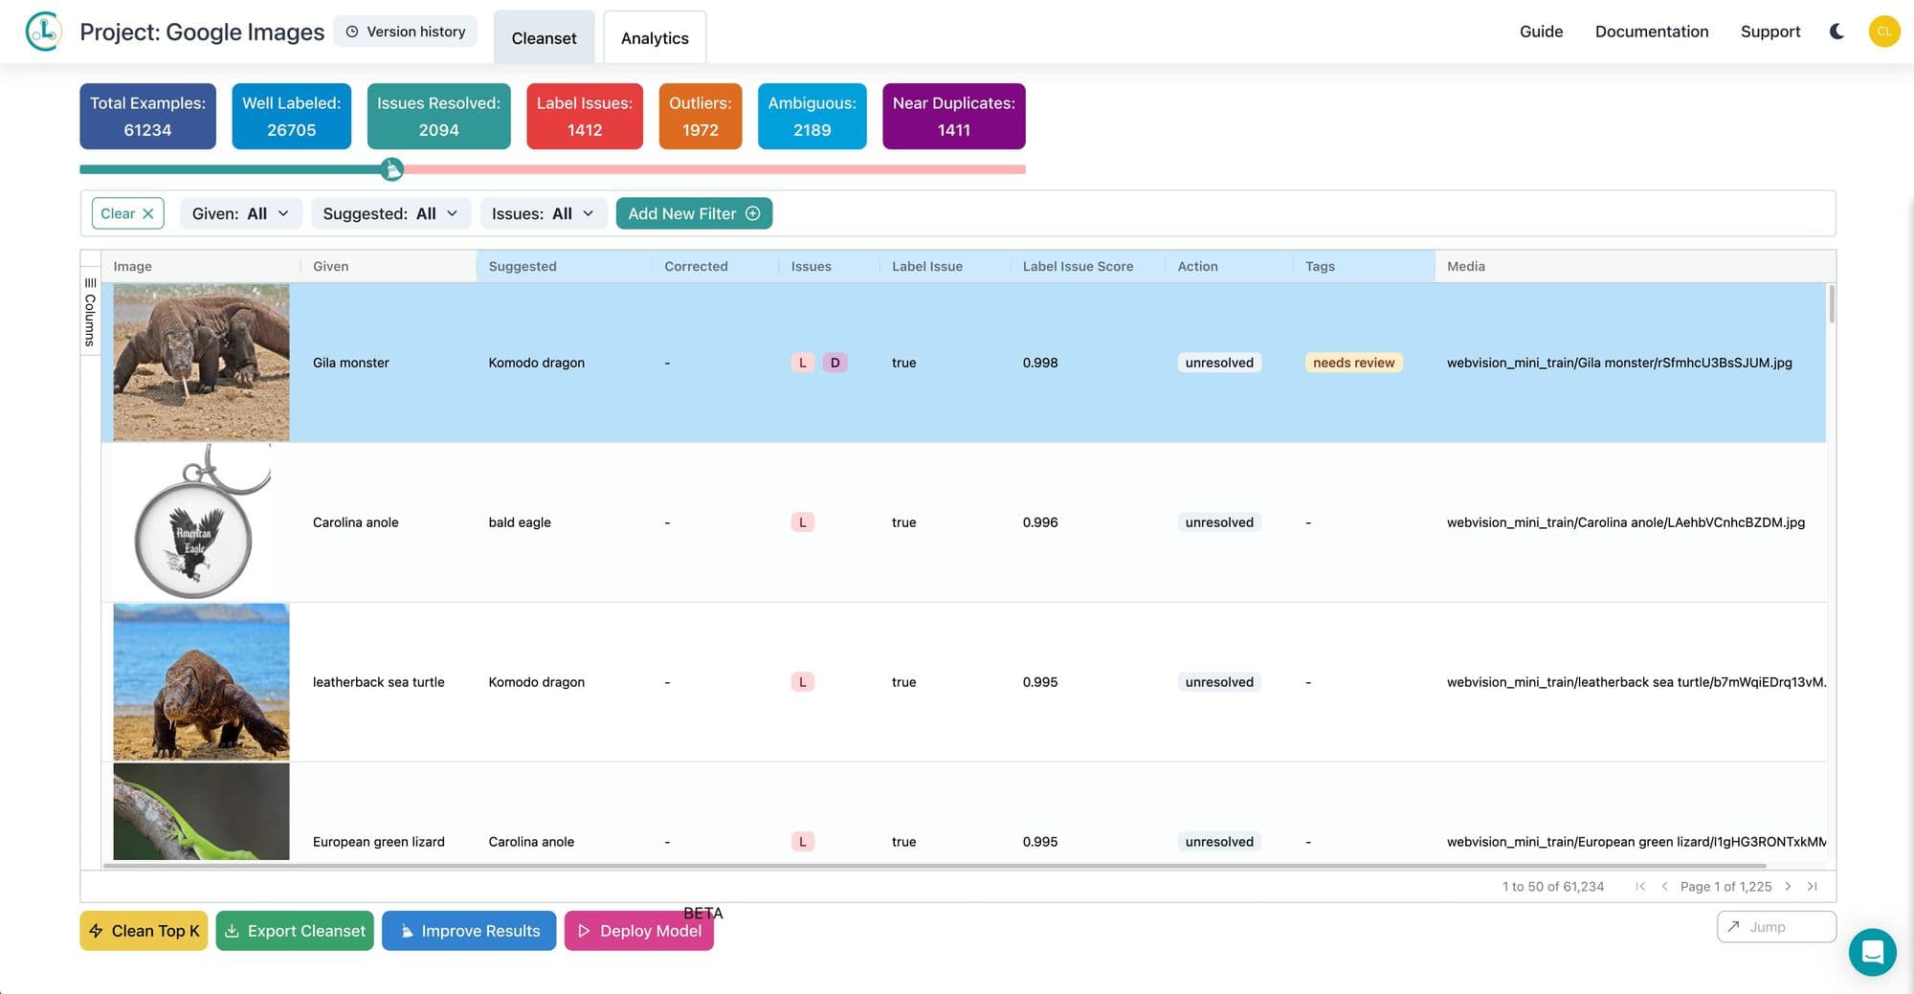Click the D issue badge in first row
This screenshot has height=994, width=1914.
pyautogui.click(x=835, y=363)
